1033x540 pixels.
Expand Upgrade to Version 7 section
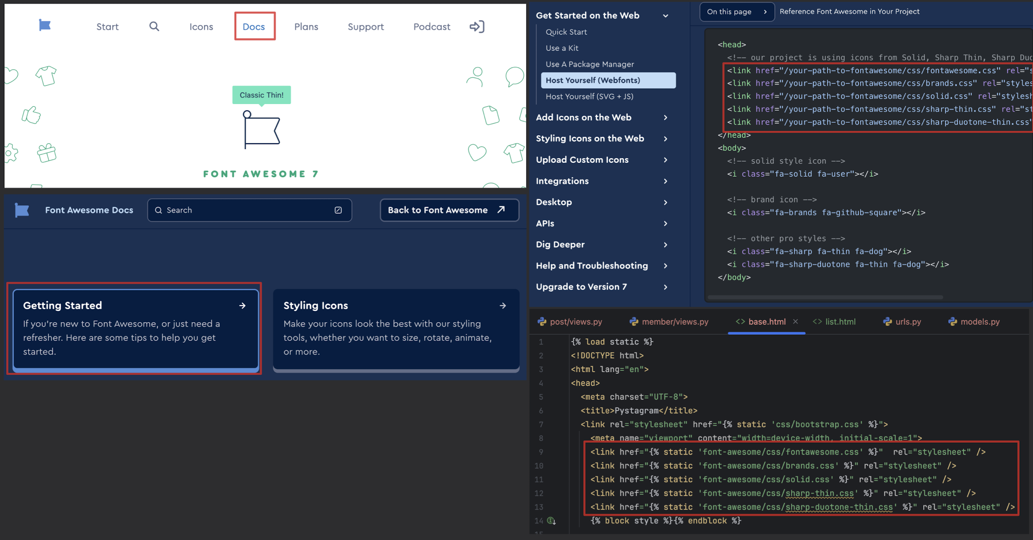tap(665, 287)
